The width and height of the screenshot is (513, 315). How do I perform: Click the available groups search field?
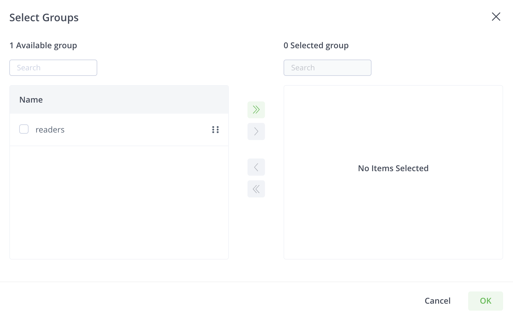53,67
